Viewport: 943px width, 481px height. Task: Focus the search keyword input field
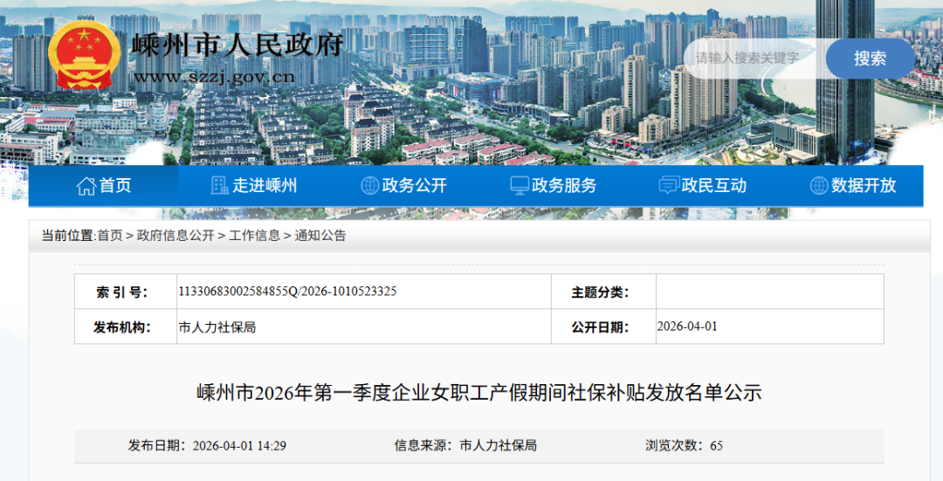(x=753, y=58)
